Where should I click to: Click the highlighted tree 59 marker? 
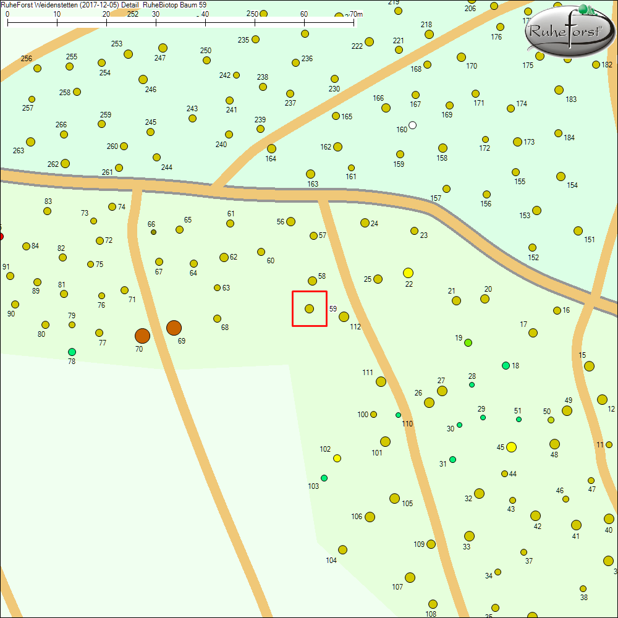(310, 308)
